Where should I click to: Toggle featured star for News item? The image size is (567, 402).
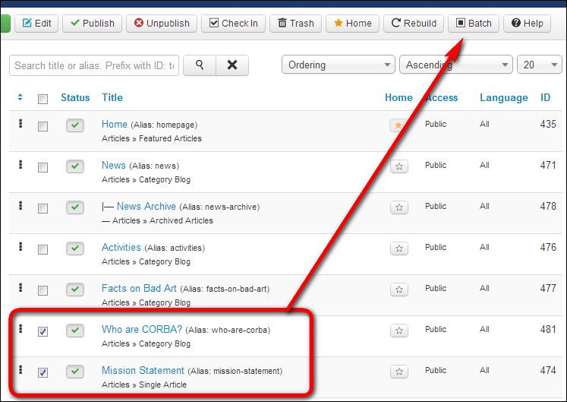pyautogui.click(x=399, y=166)
